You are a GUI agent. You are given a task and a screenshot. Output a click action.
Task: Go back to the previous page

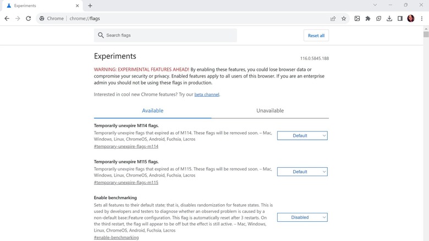[7, 18]
